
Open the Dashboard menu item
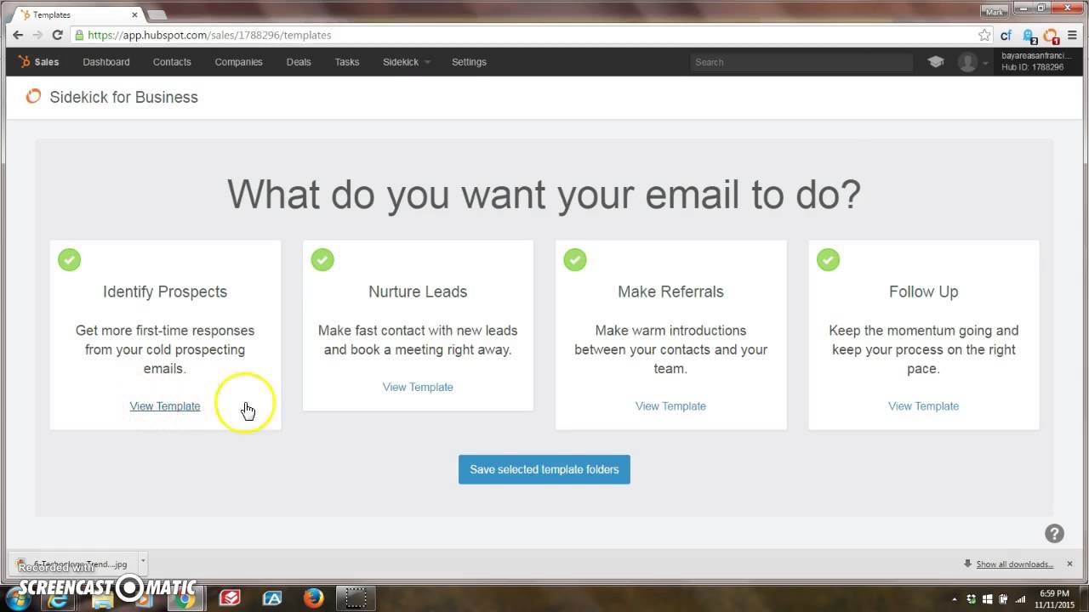106,62
